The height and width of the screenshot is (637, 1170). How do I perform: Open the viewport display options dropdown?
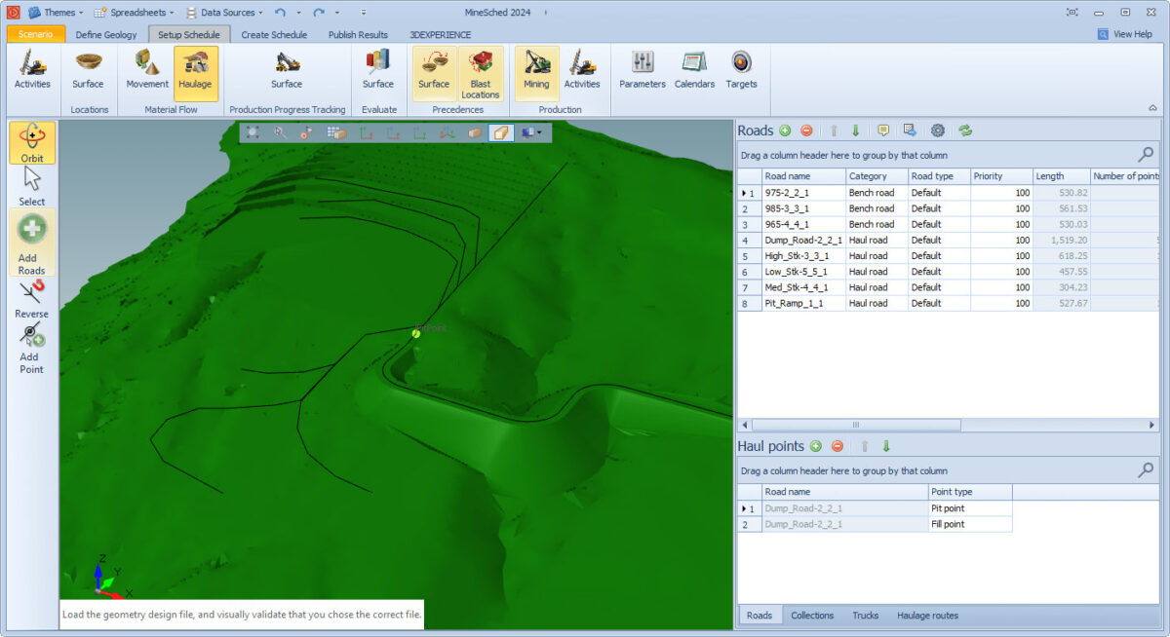point(532,132)
